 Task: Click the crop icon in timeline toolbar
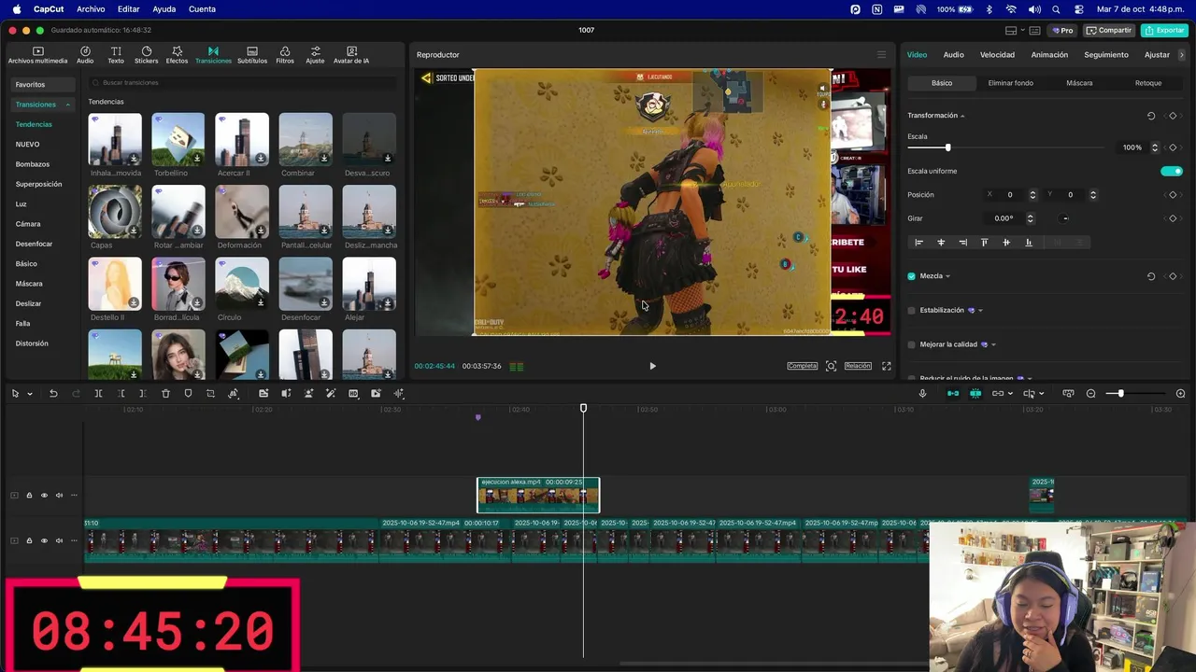coord(210,394)
